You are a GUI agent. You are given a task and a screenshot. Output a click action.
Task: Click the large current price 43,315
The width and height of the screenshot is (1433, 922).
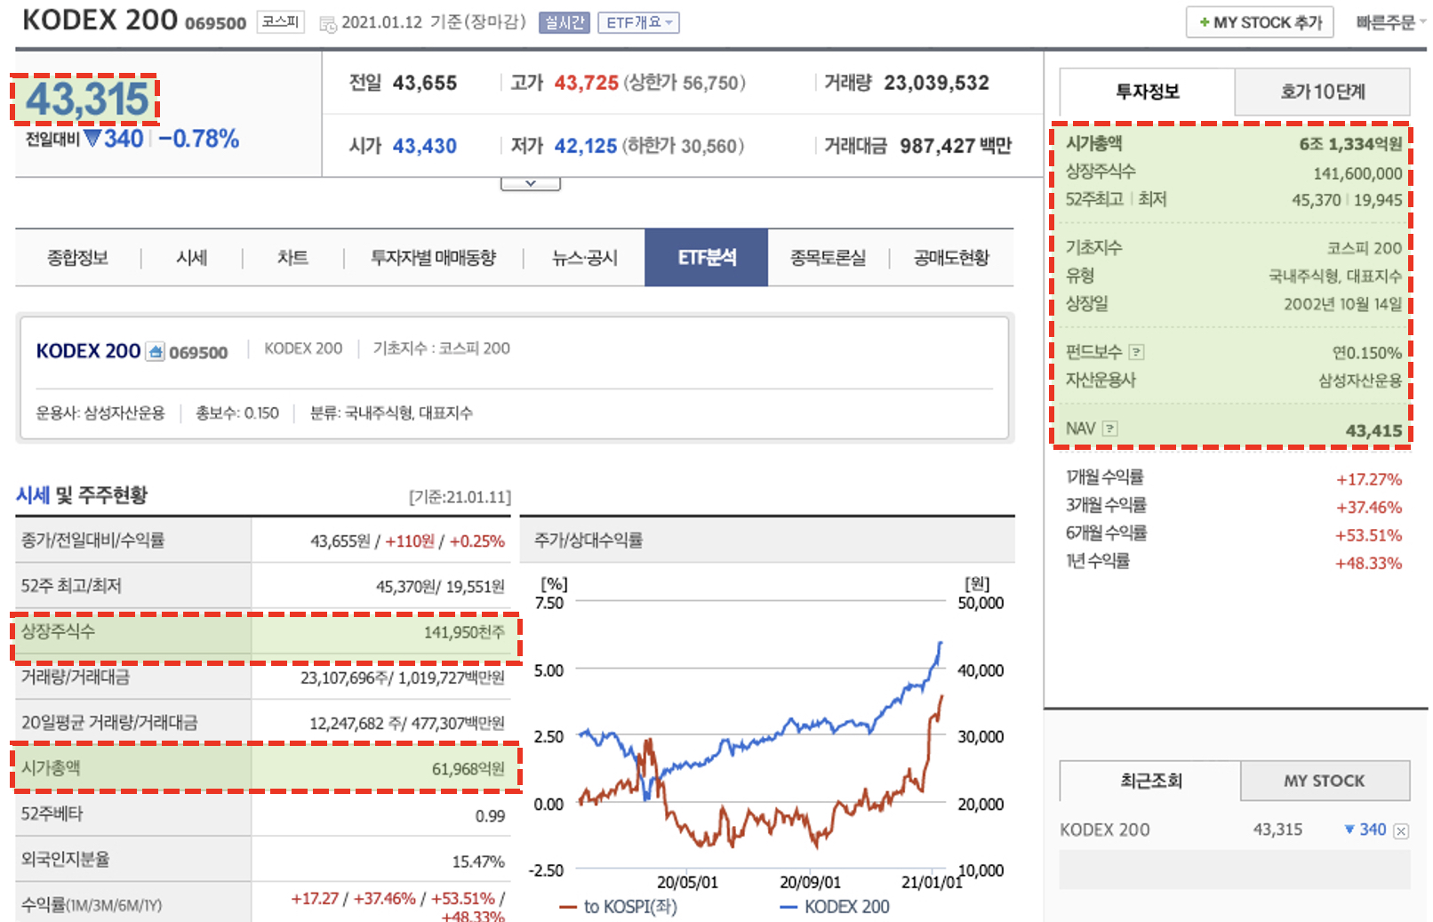tap(86, 99)
